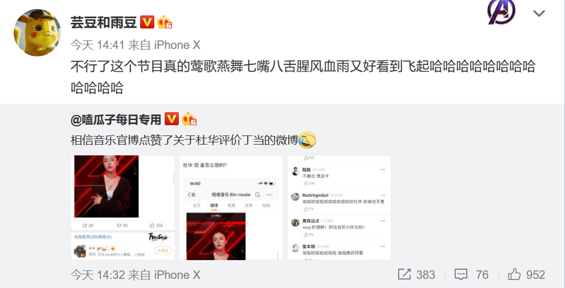
Task: Like the post via thumbs-up 952
Action: point(526,275)
